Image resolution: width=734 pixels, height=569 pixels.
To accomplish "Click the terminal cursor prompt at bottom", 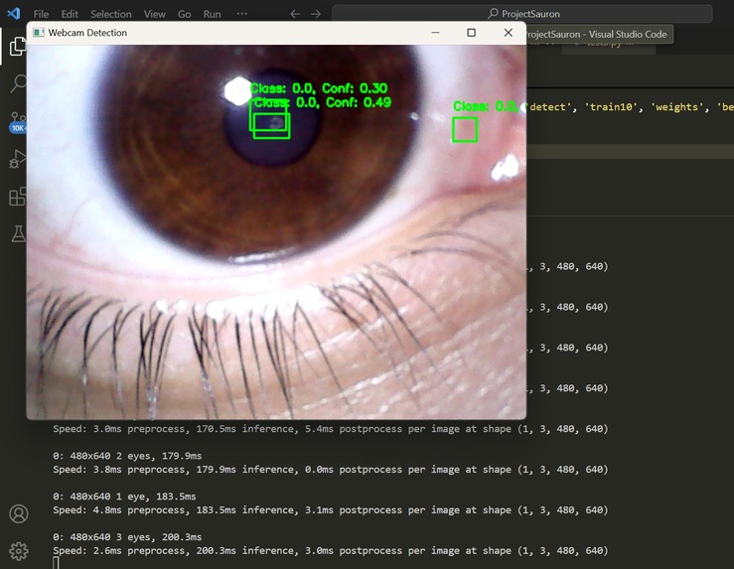I will click(56, 563).
